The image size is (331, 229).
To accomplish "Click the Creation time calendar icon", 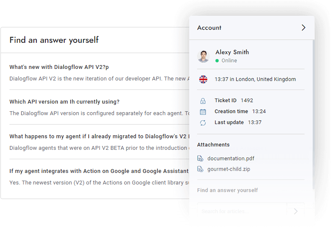I will (203, 112).
